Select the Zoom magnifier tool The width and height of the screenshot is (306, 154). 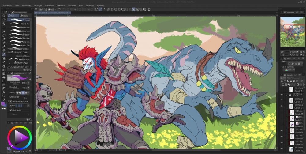4,16
